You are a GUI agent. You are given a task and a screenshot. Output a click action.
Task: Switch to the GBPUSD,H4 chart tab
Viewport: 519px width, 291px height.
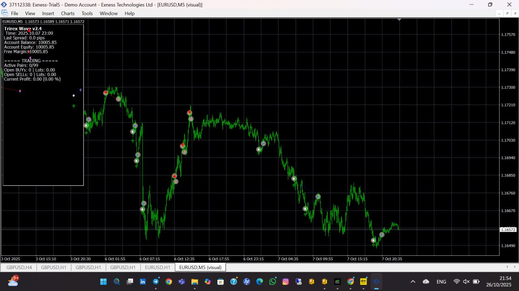tap(19, 268)
